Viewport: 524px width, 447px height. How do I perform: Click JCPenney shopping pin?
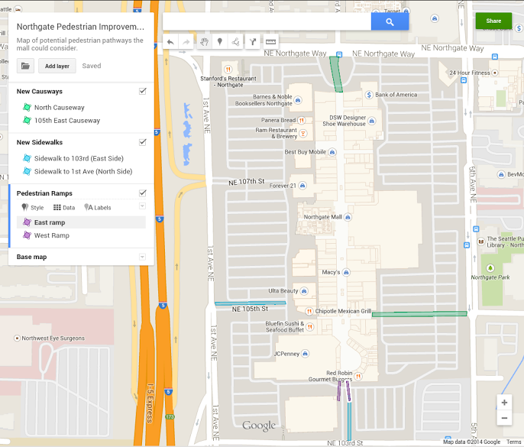tap(305, 354)
